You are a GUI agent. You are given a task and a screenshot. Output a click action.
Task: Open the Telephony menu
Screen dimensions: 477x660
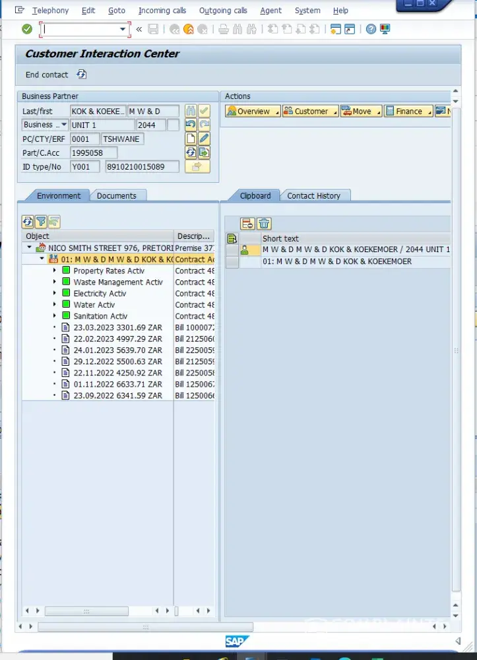pos(50,11)
